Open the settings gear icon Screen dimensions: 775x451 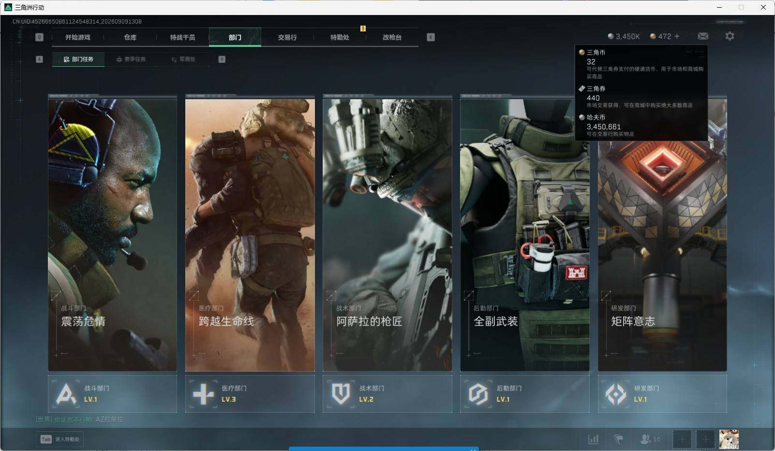[730, 36]
